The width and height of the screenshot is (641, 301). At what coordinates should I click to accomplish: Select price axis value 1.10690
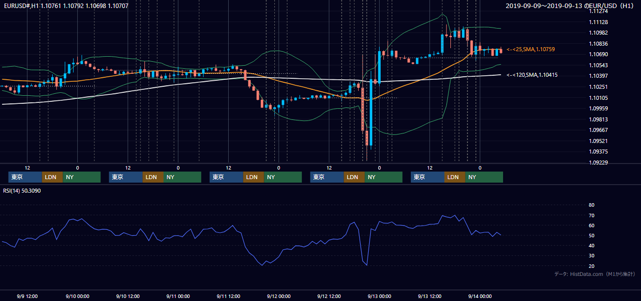coord(598,54)
